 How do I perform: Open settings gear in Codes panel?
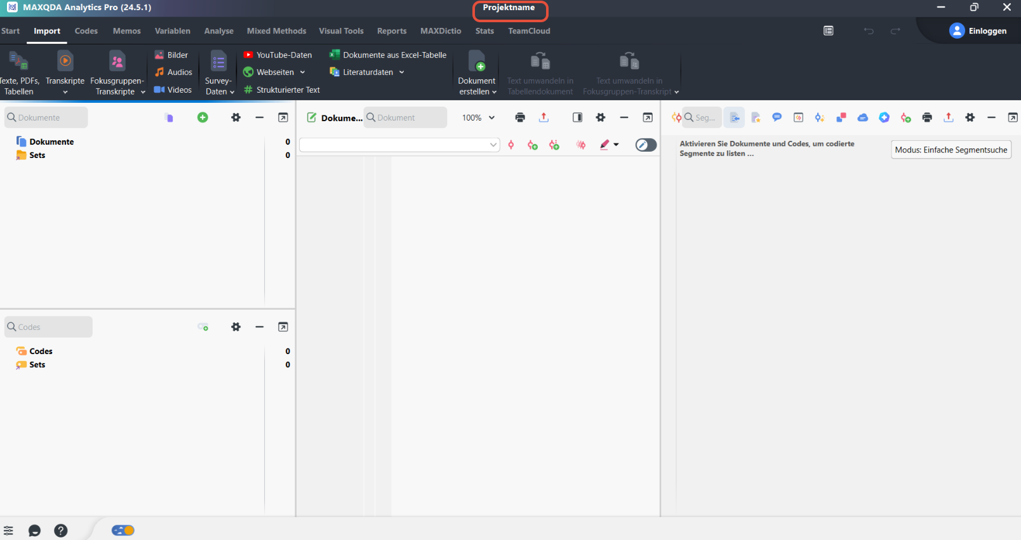(236, 327)
